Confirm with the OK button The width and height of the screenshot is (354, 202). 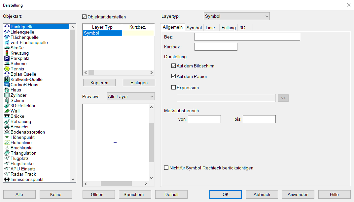(x=226, y=194)
